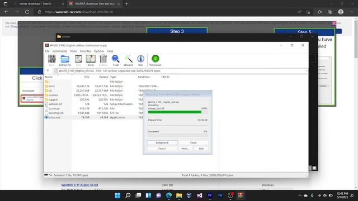Click the Info toolbar icon in WinRAR
The image size is (358, 201).
pos(140,60)
